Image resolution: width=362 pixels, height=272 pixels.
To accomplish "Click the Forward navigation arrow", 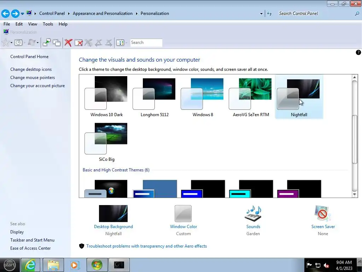I will 15,13.
